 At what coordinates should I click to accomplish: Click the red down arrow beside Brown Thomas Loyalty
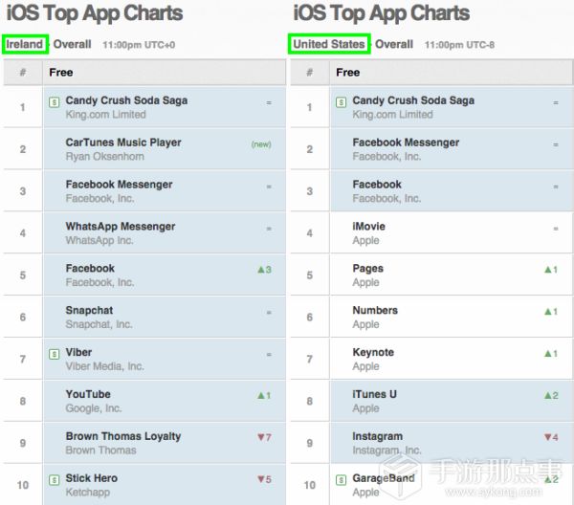[x=260, y=437]
